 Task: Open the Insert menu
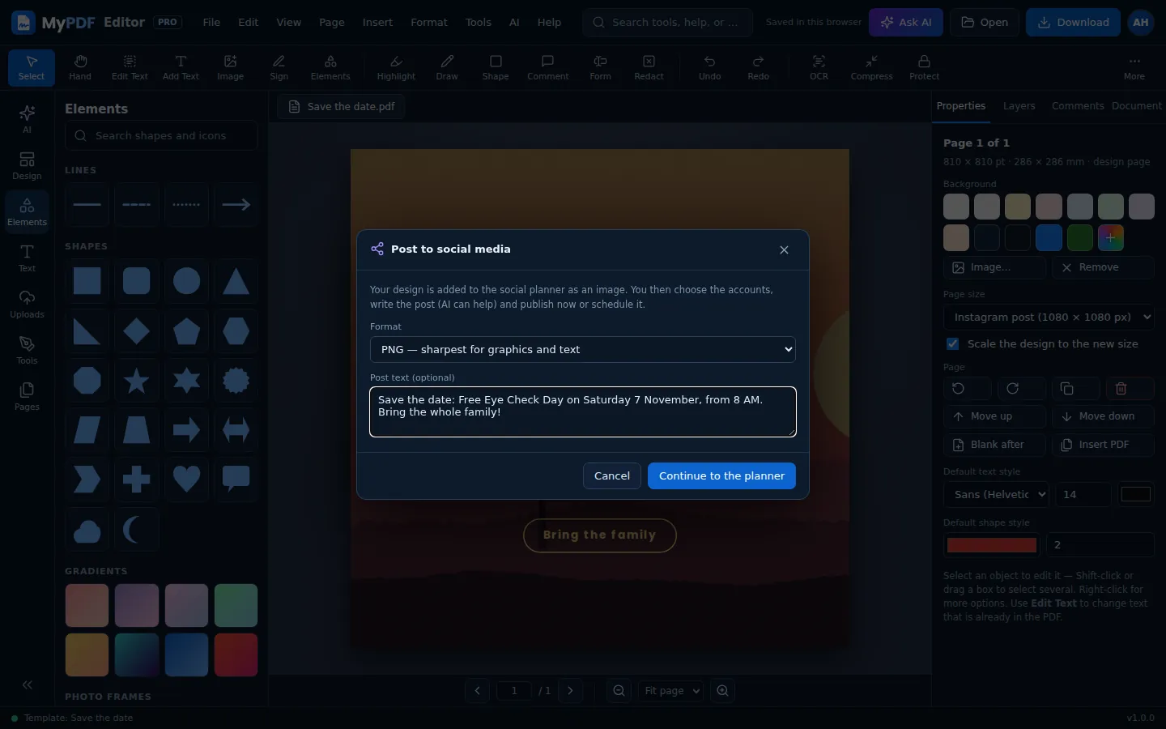(x=377, y=23)
